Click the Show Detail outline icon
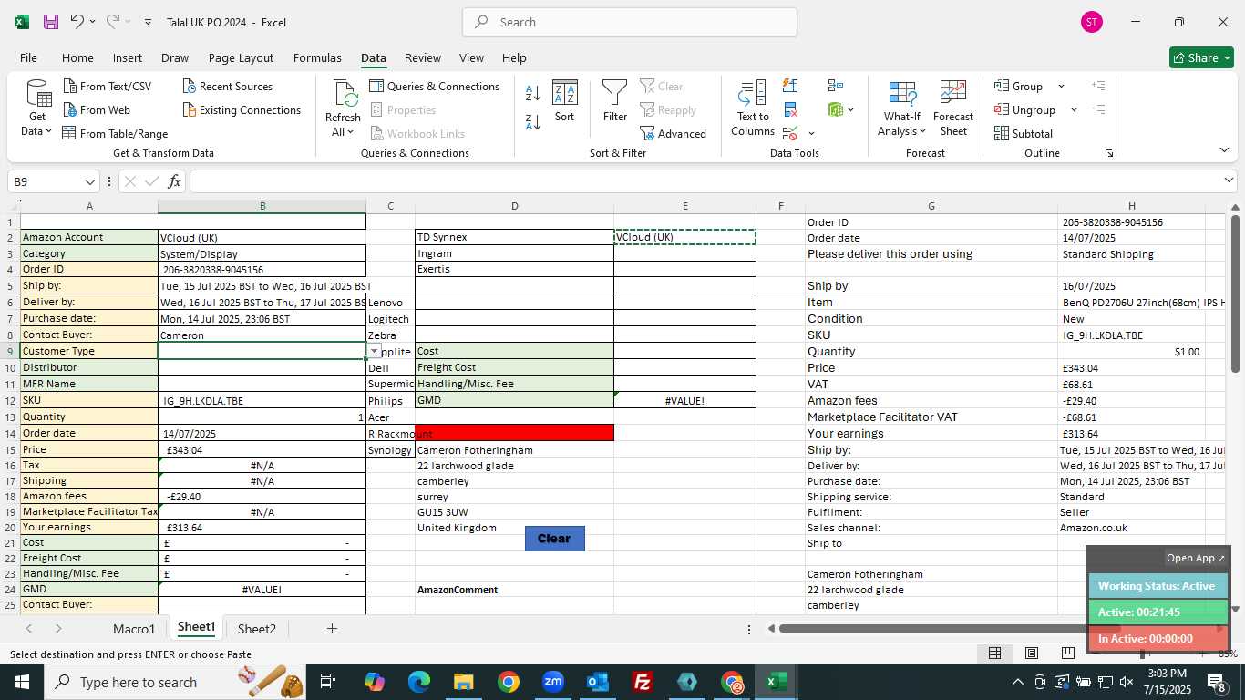The image size is (1245, 700). click(1098, 86)
